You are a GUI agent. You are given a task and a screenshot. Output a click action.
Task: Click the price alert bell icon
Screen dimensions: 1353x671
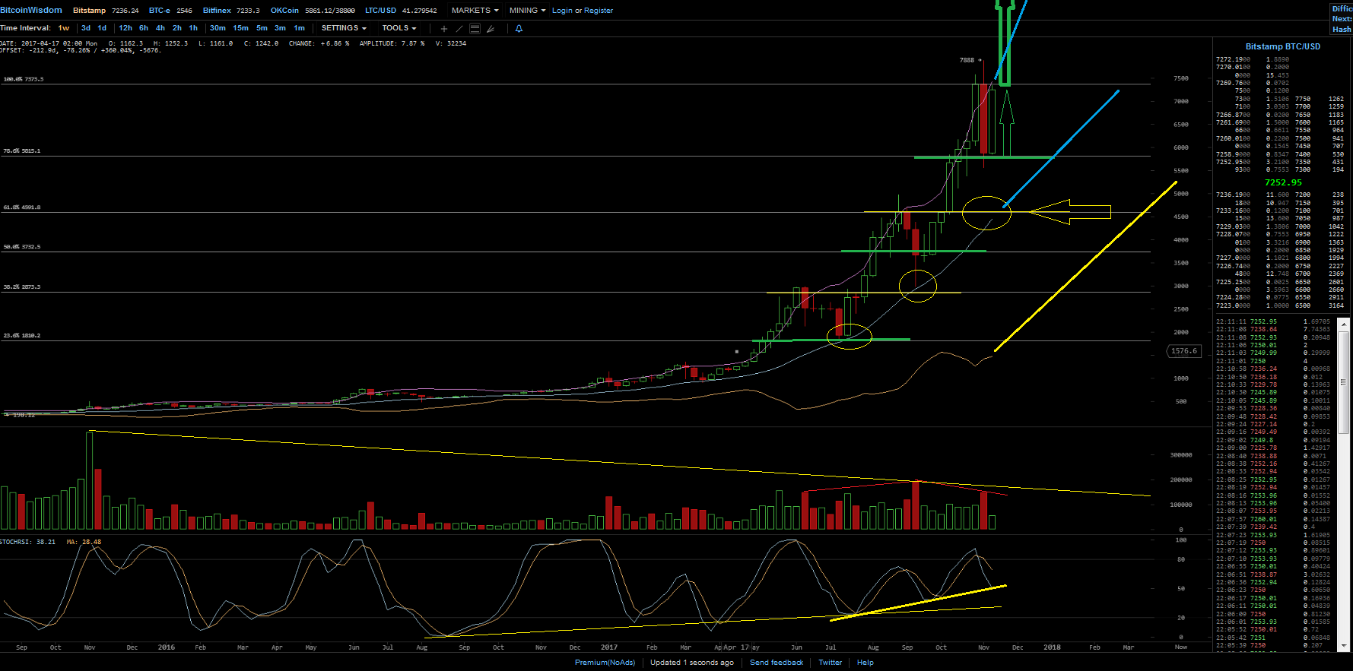pyautogui.click(x=519, y=29)
